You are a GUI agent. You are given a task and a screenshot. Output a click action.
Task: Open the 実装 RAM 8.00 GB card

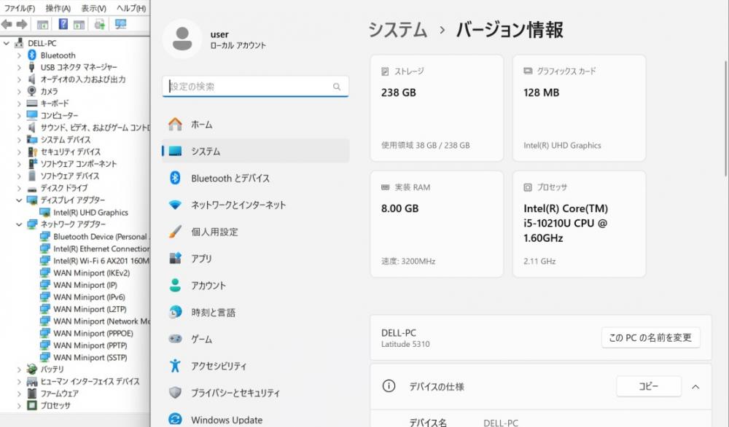point(437,224)
